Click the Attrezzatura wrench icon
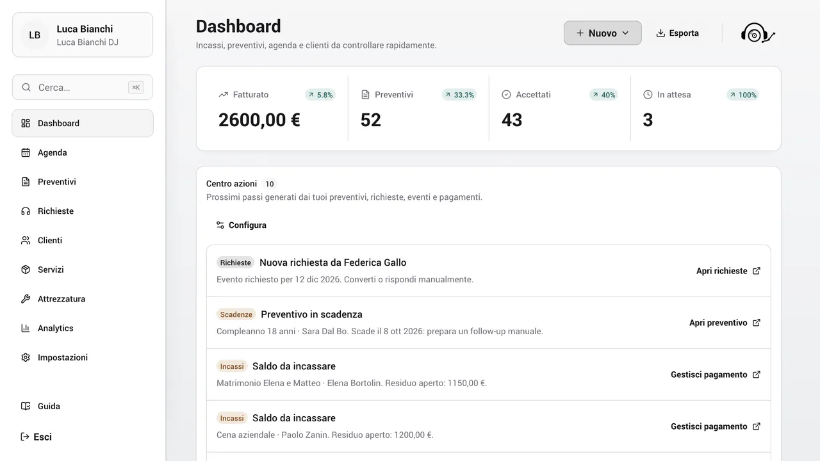This screenshot has height=461, width=820. point(26,299)
